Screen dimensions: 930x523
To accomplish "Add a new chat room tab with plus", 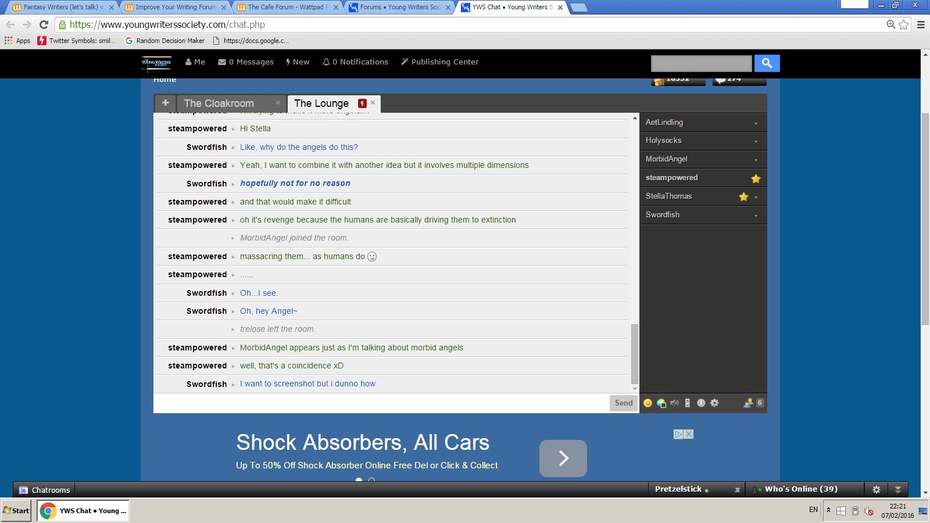I will 165,103.
